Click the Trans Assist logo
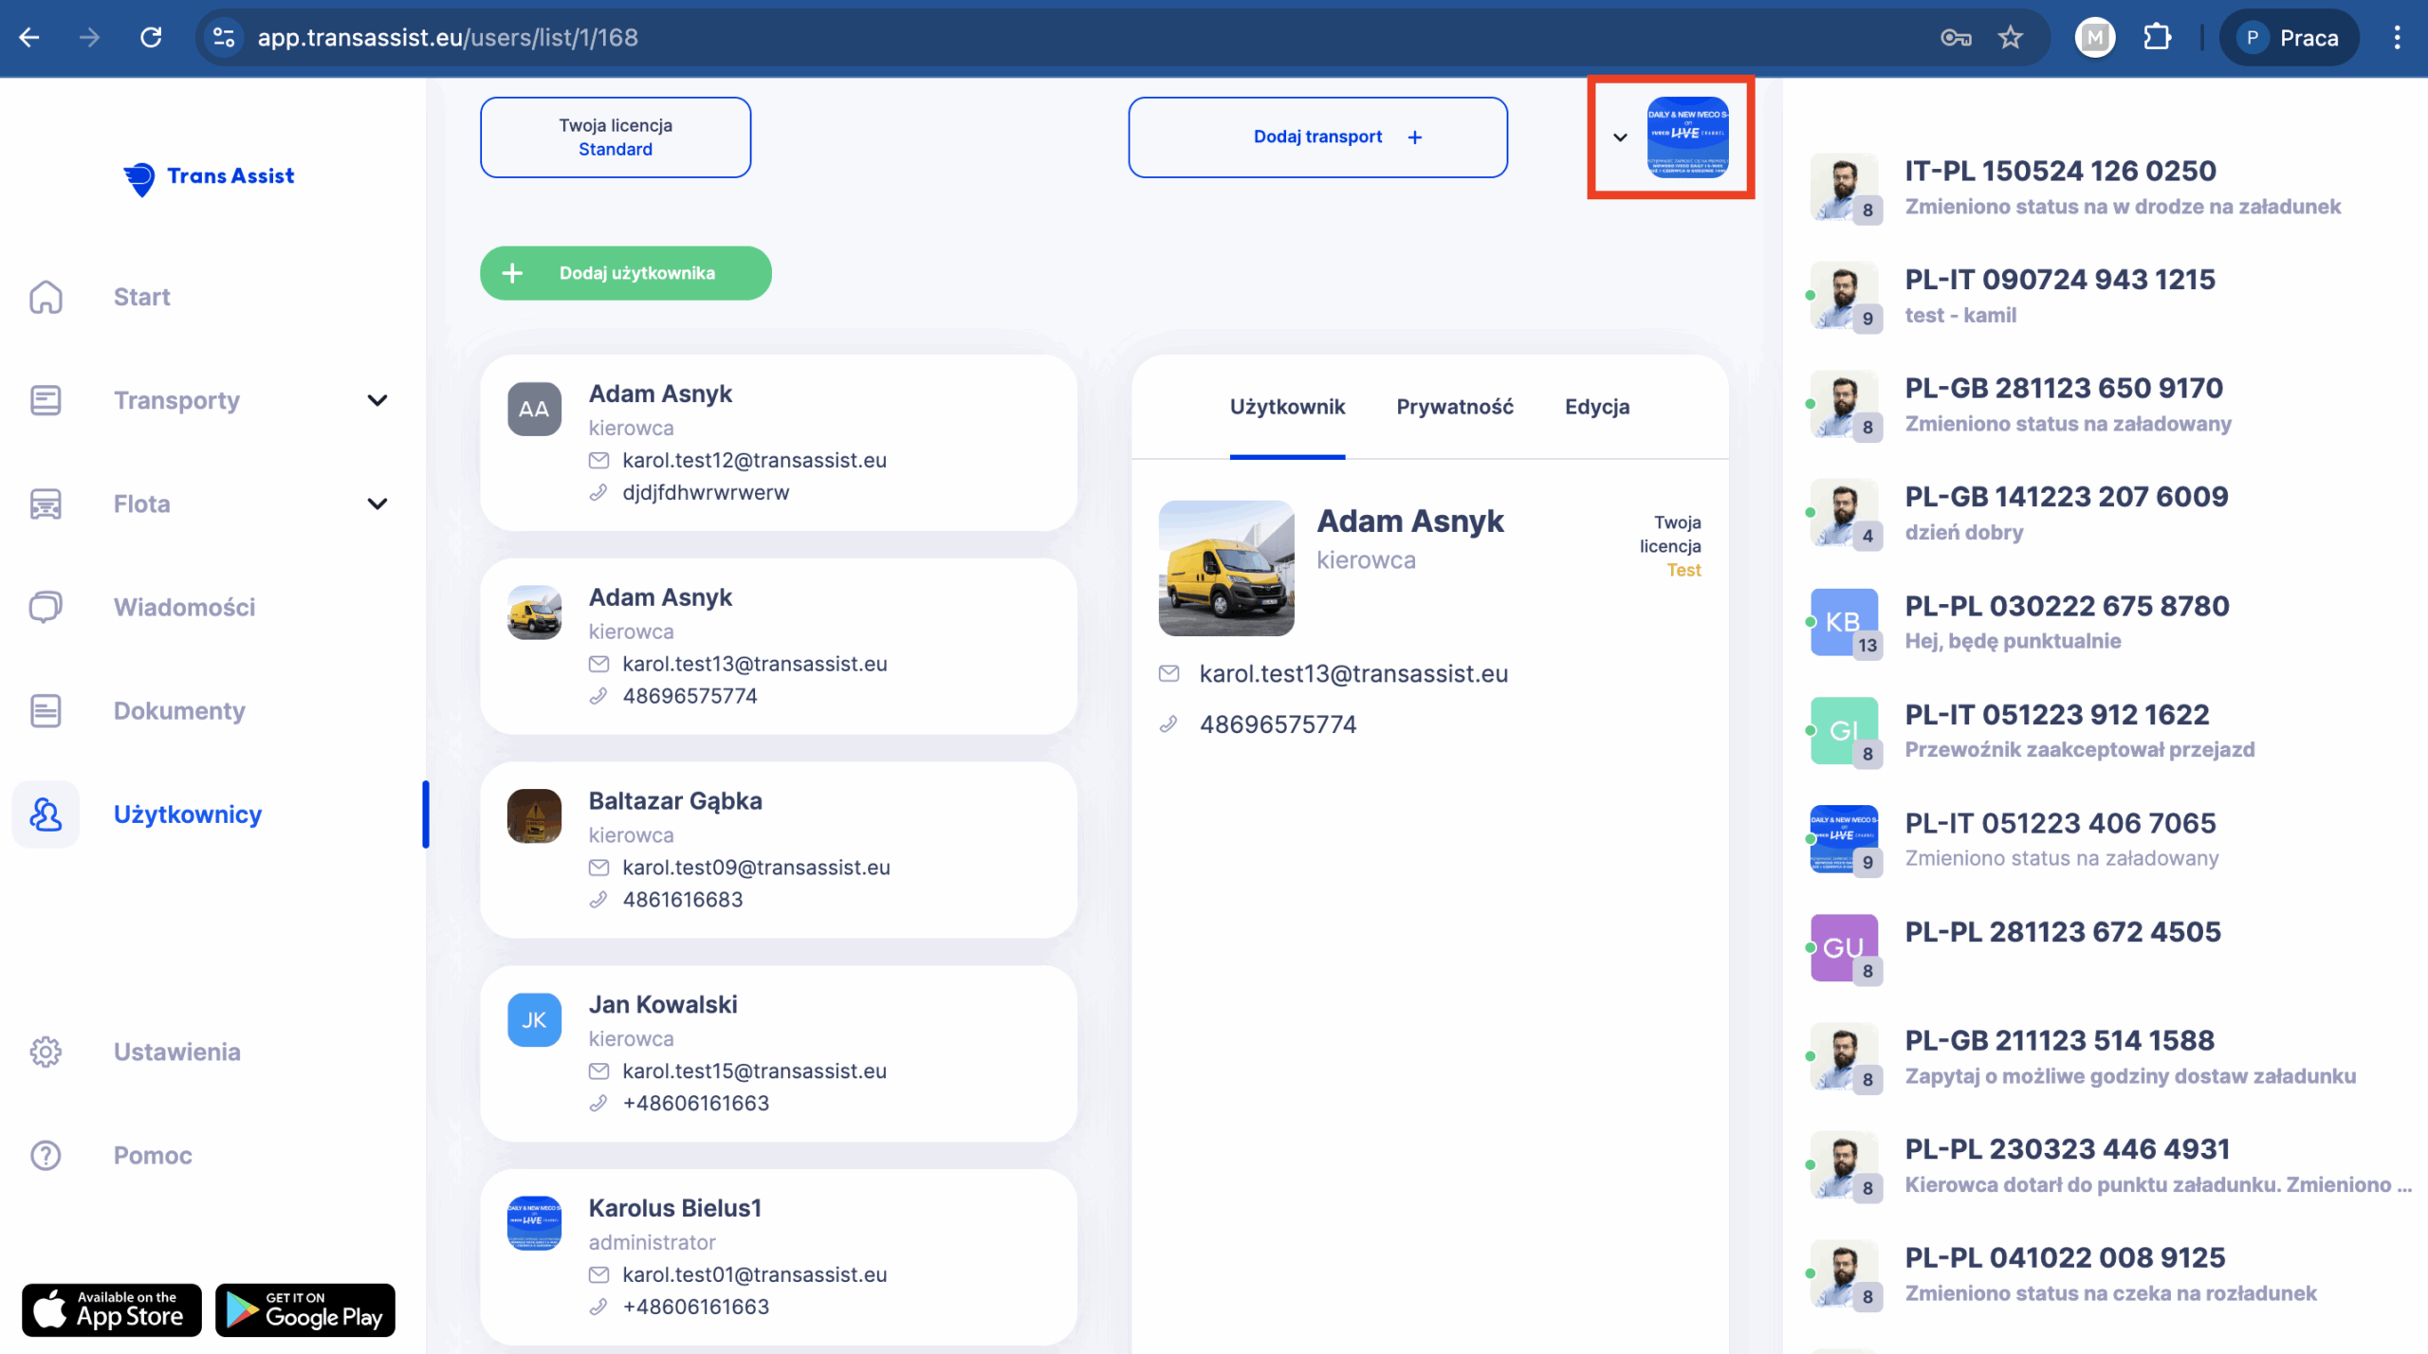 209,176
